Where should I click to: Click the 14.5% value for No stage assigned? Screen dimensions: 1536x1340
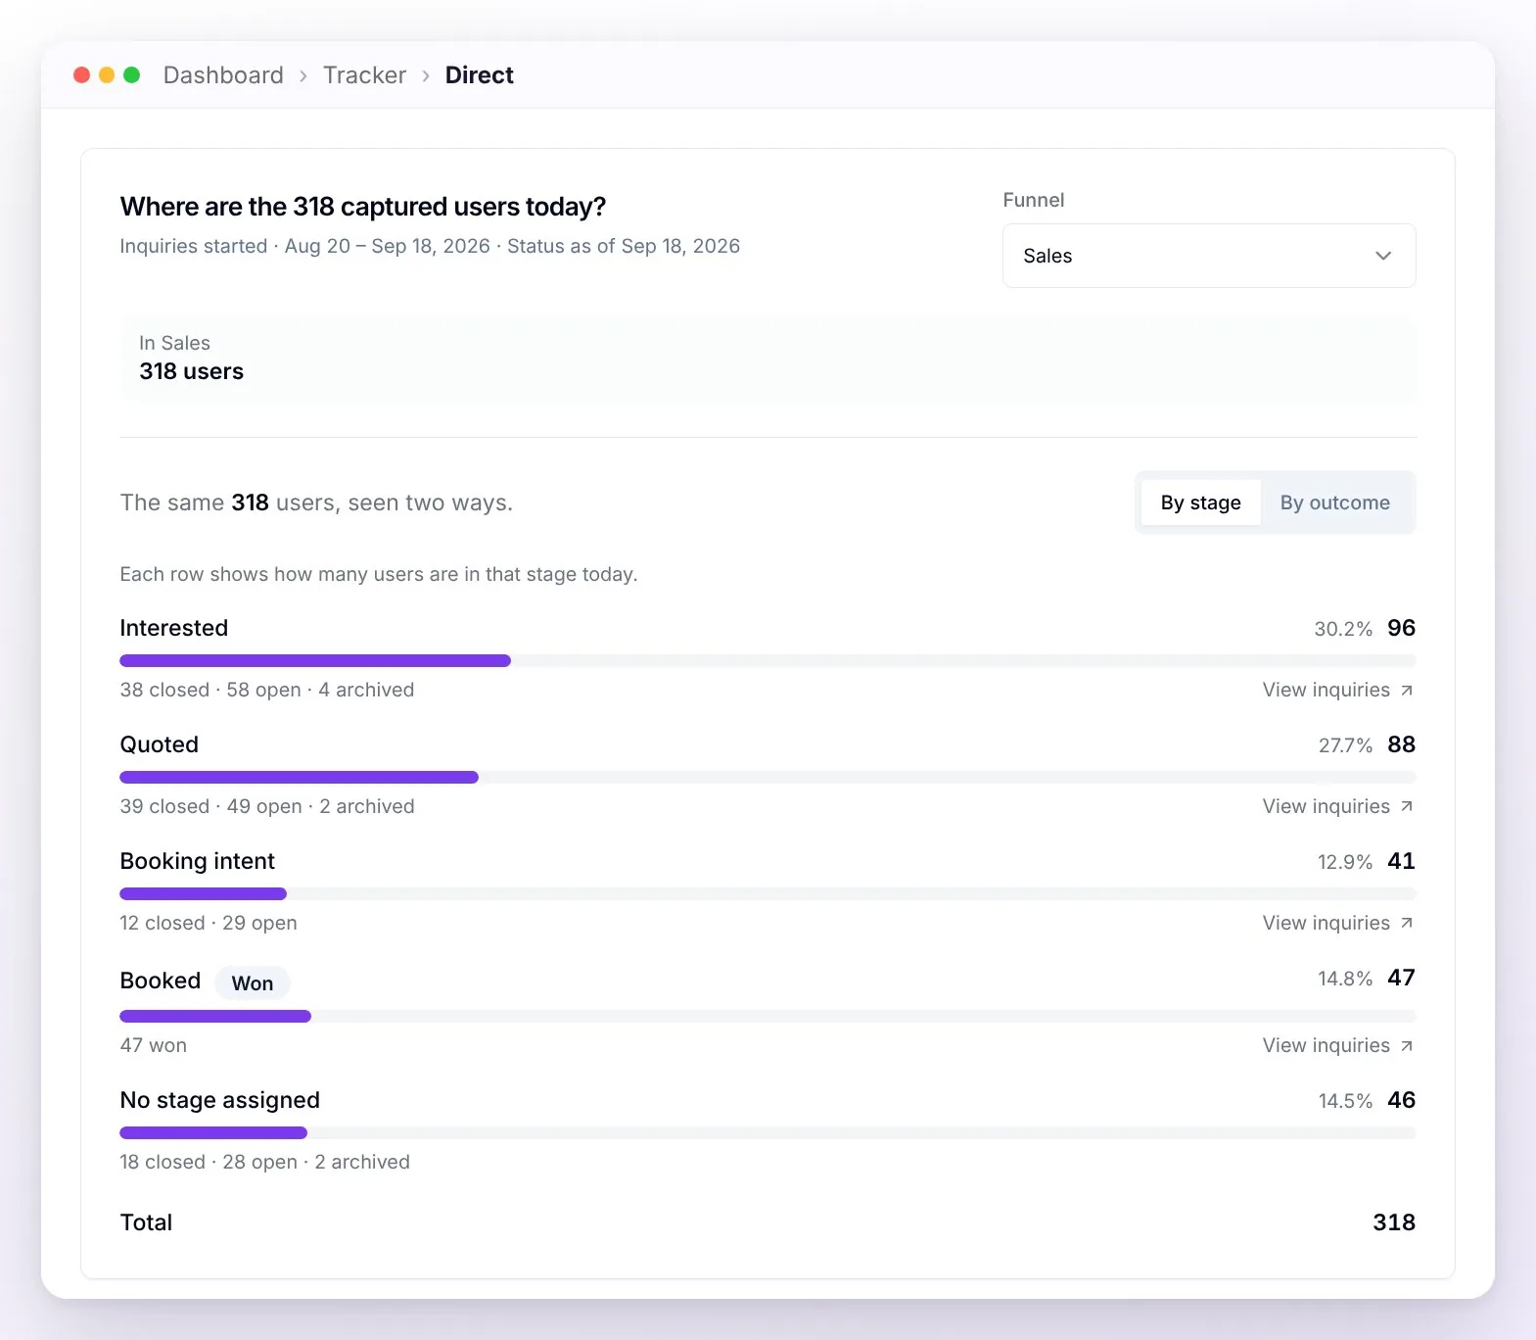click(x=1345, y=1101)
